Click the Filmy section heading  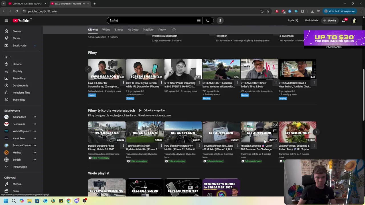(92, 53)
